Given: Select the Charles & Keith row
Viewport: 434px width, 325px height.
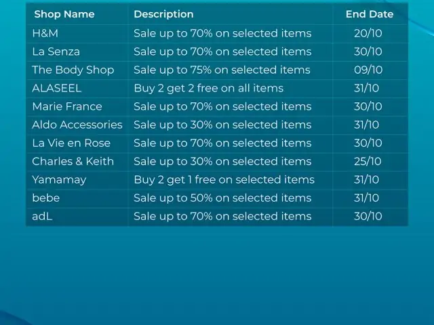Looking at the screenshot, I should [x=217, y=161].
